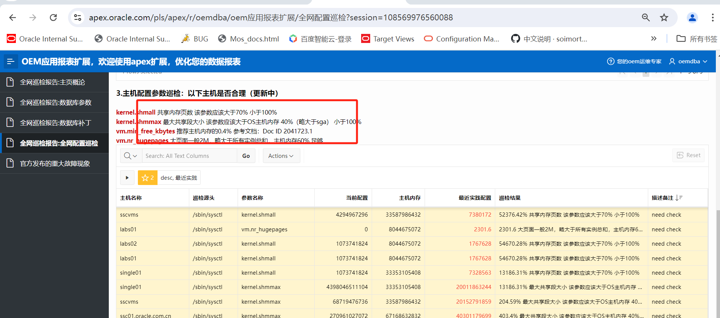Screen dimensions: 720x318
Task: Select 全网巡检报告:全网配置巡检 in sidebar
Action: (54, 143)
